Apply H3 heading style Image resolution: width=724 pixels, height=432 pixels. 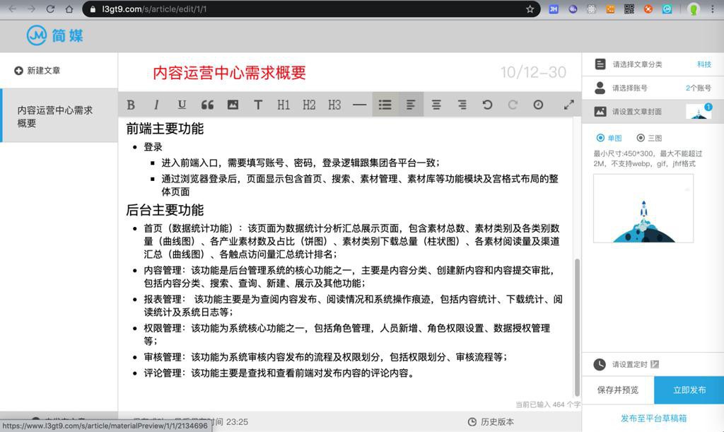coord(334,105)
